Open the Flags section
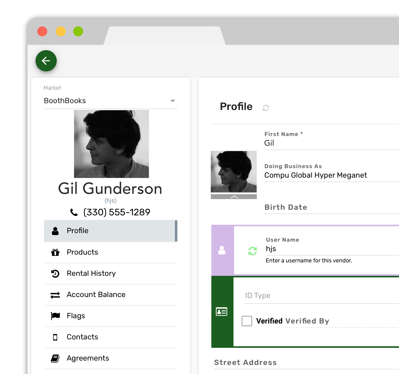This screenshot has height=374, width=399. [x=111, y=316]
